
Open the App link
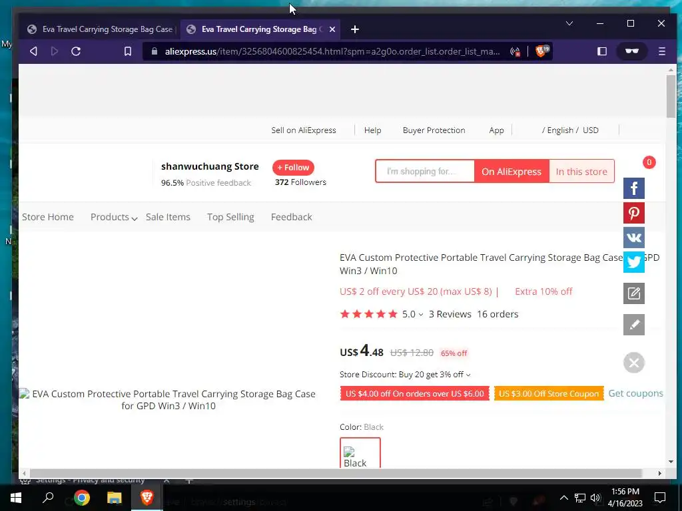click(x=496, y=130)
